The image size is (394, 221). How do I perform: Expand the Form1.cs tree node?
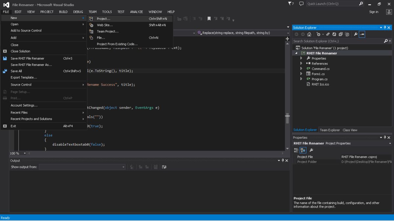(301, 74)
